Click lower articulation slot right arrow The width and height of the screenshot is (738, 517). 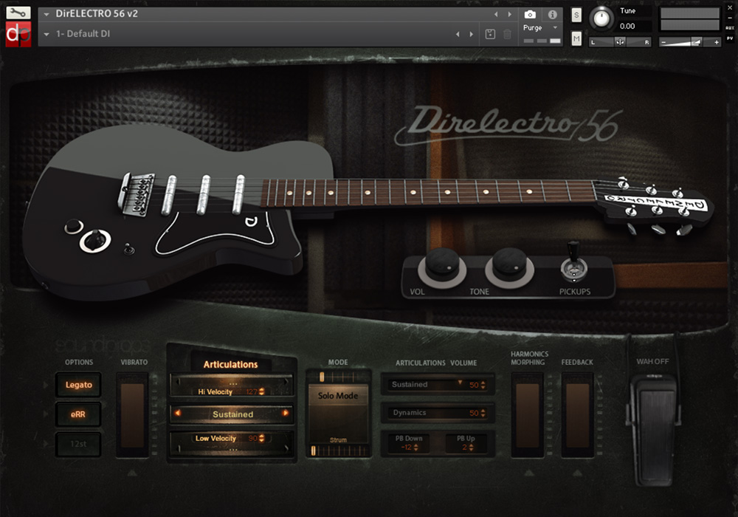286,448
